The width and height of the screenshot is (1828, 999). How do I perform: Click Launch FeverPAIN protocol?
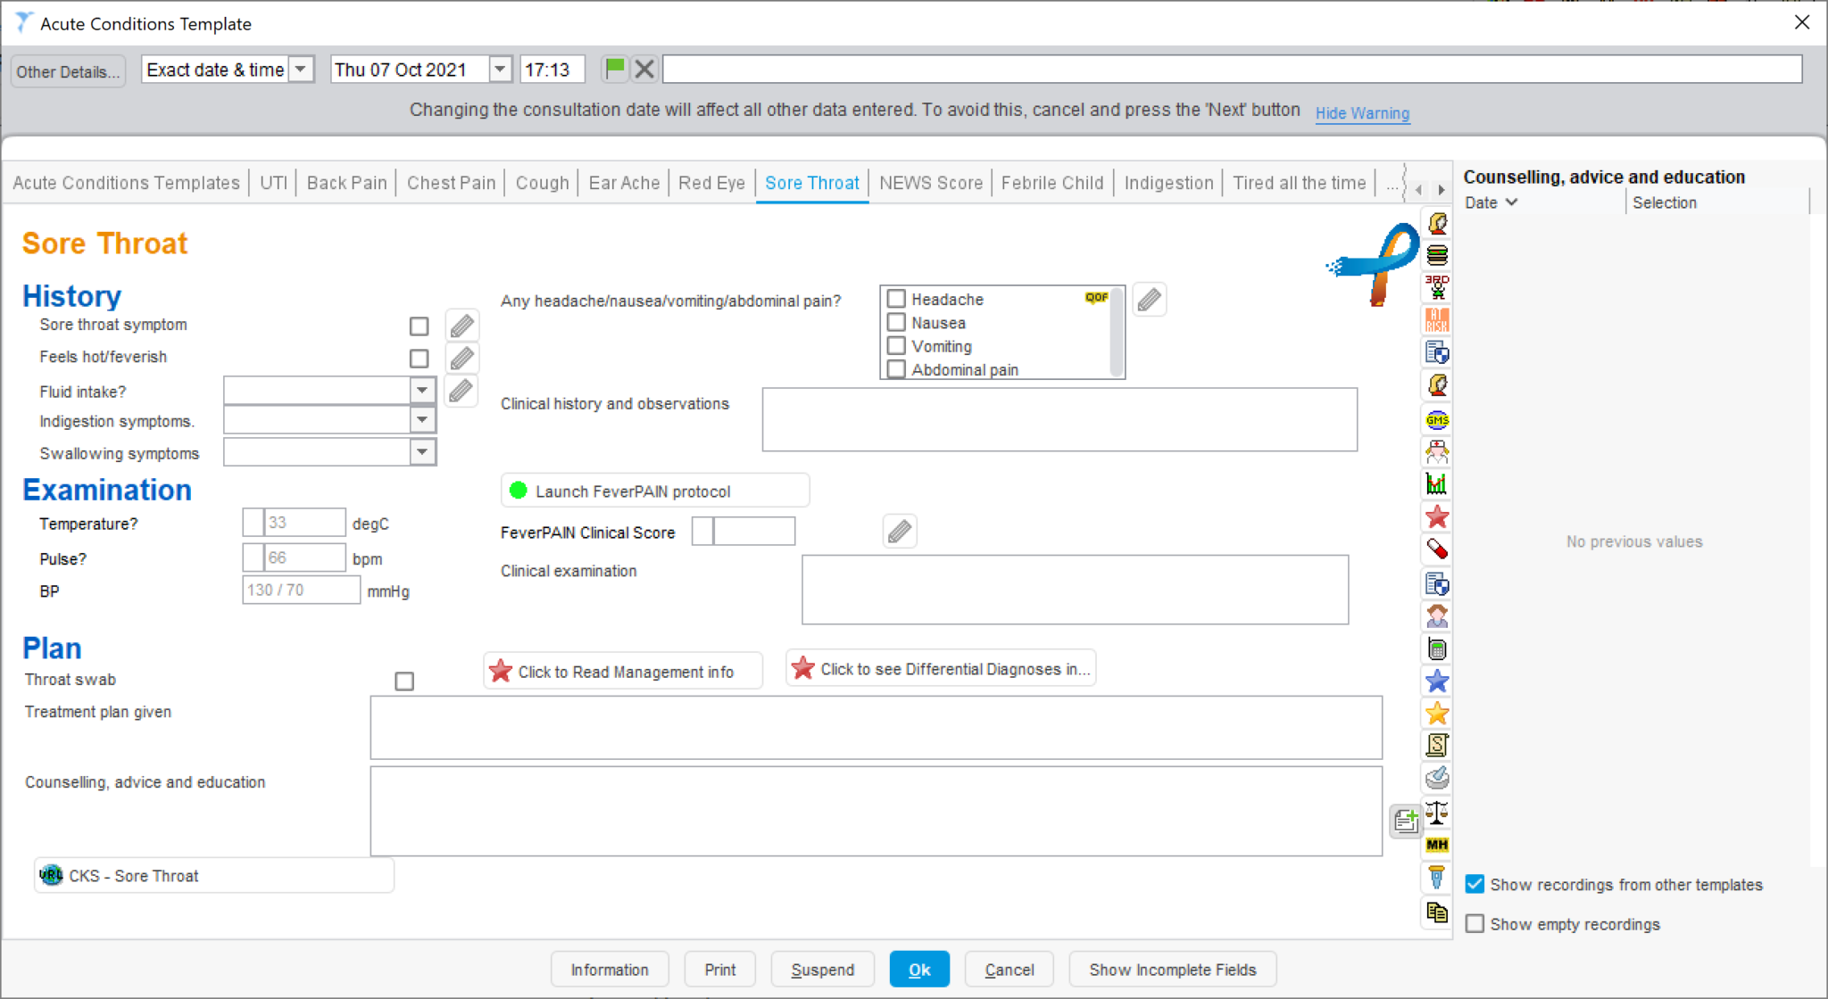(x=654, y=490)
